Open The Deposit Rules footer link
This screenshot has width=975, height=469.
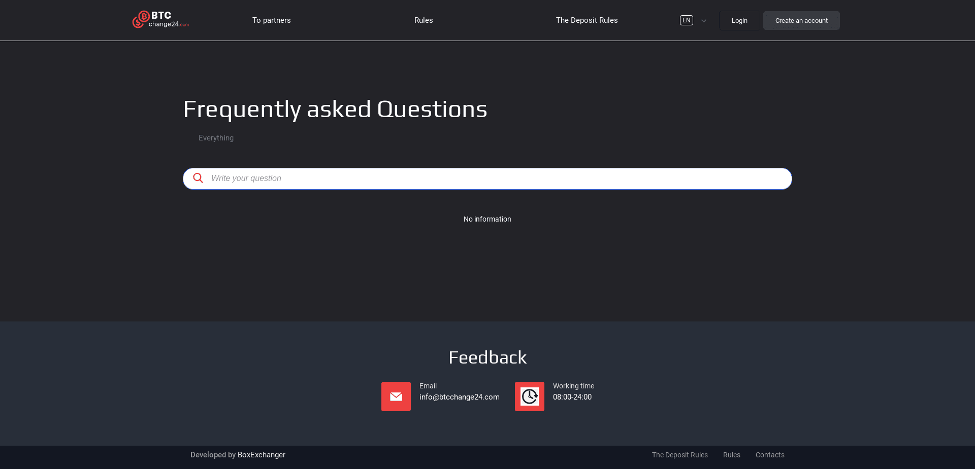pyautogui.click(x=679, y=455)
